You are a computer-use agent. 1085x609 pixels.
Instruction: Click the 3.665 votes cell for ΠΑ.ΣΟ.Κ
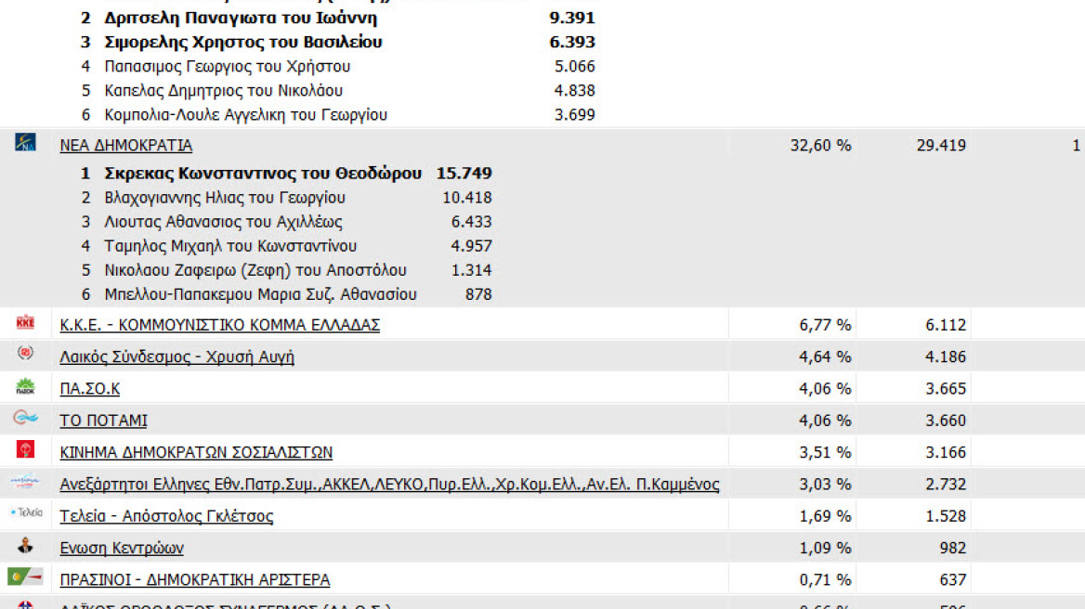tap(946, 388)
